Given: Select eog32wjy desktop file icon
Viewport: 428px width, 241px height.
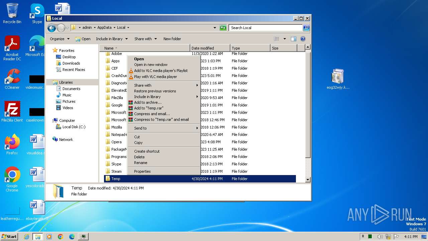Looking at the screenshot, I should 338,79.
